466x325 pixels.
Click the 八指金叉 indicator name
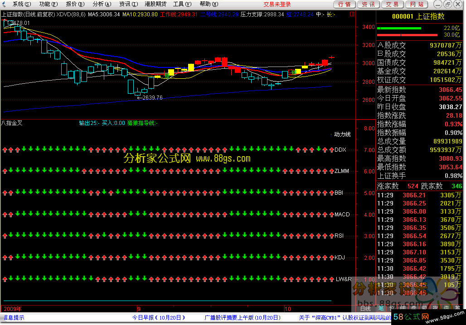pyautogui.click(x=12, y=123)
